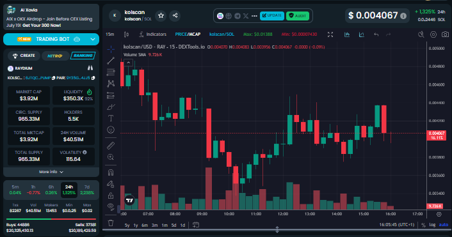The height and width of the screenshot is (237, 452).
Task: Open candlestick chart style selector
Action: 126,34
